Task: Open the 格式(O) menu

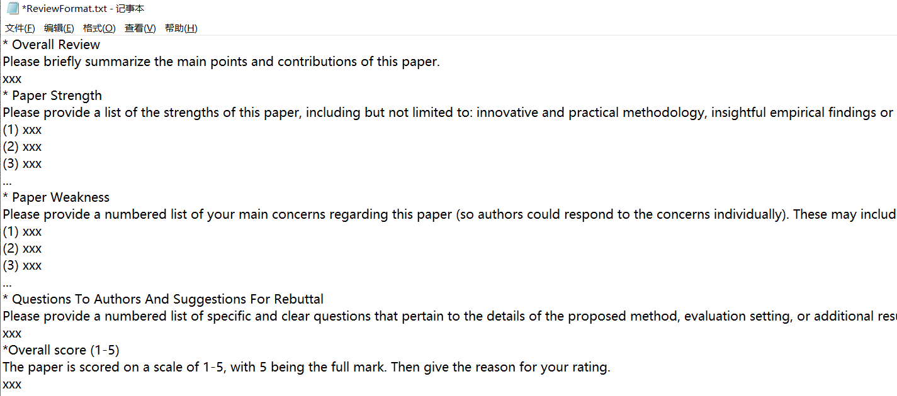Action: click(99, 28)
